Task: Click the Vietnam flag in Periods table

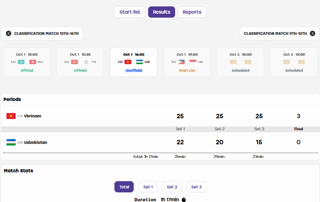Action: 11,116
